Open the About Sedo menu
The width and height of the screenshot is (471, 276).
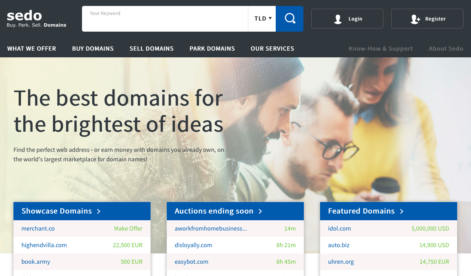[446, 49]
